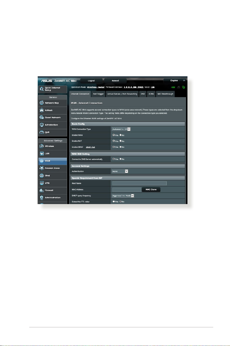Viewport: 230px width, 346px height.
Task: Click the Reboot button
Action: coord(115,81)
